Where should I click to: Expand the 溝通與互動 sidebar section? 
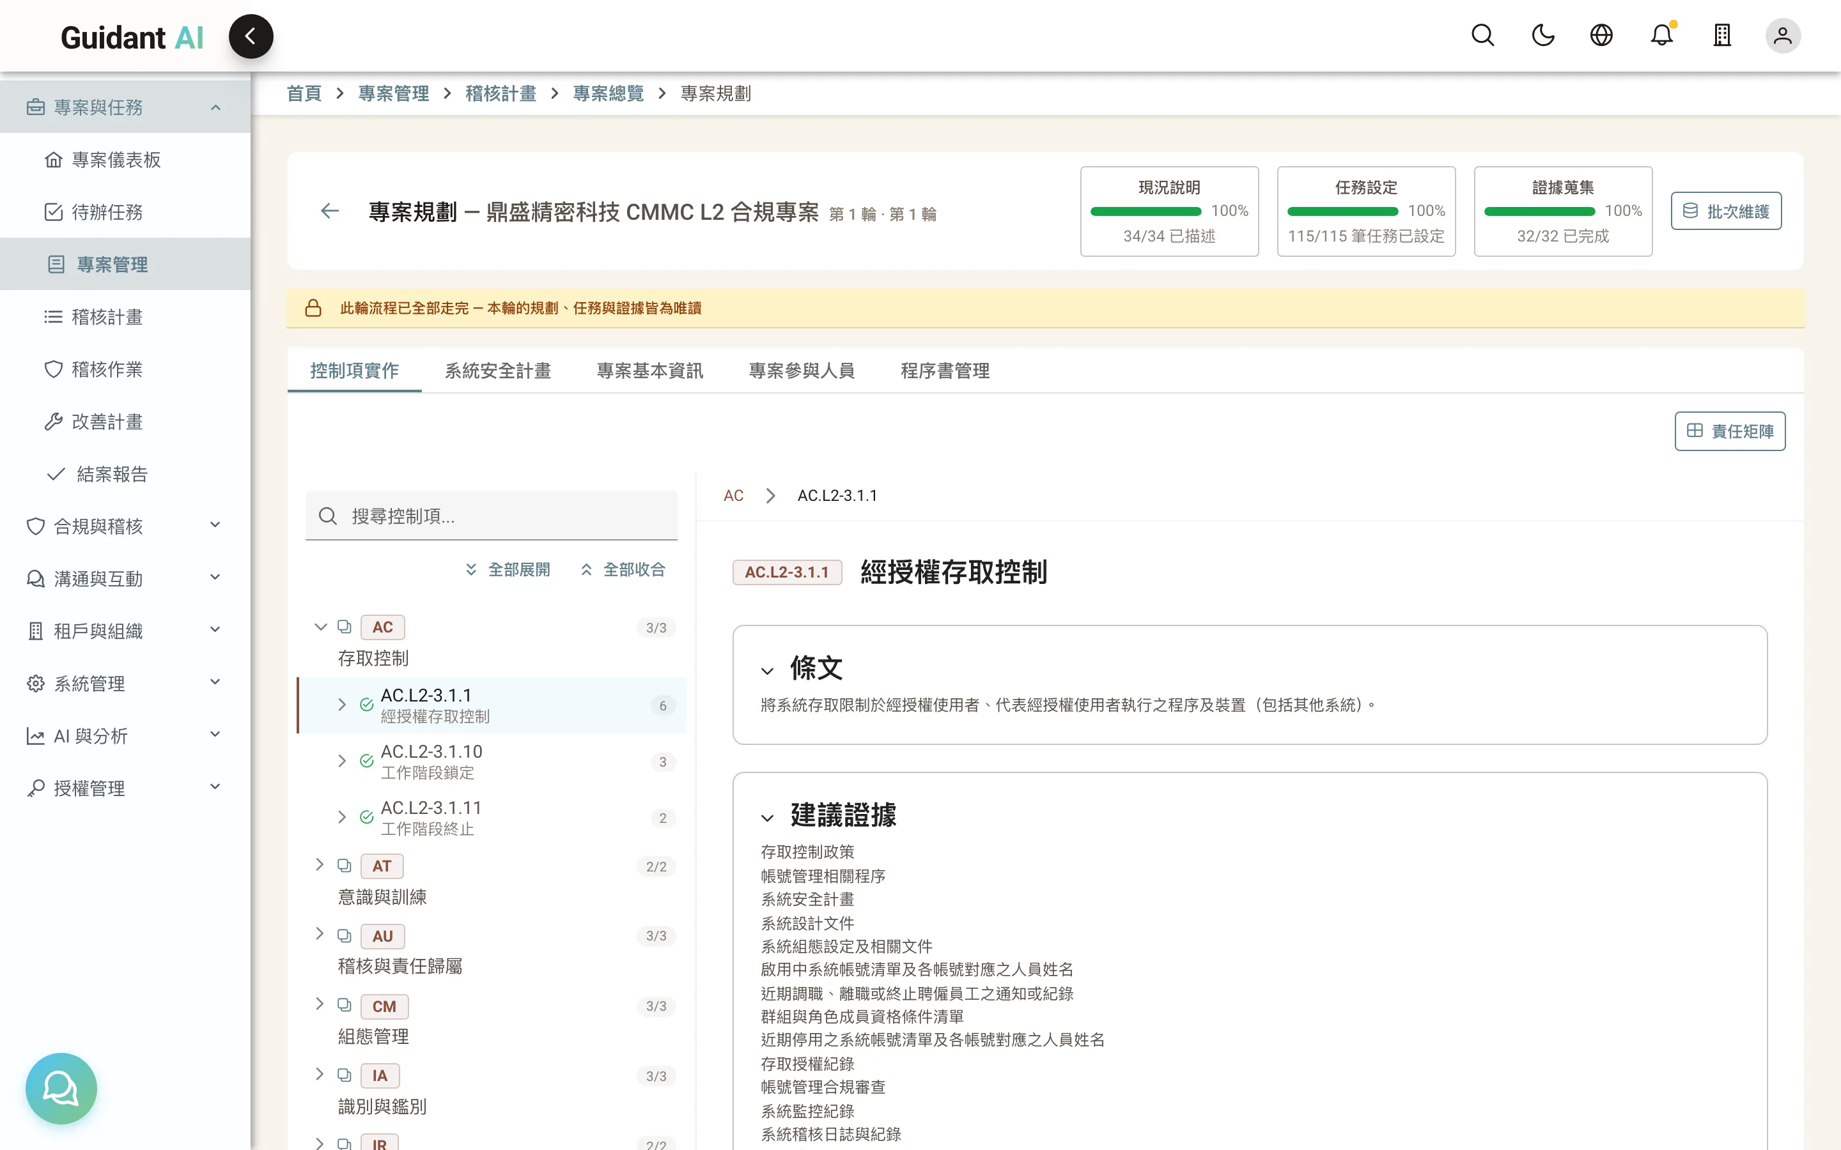point(125,579)
